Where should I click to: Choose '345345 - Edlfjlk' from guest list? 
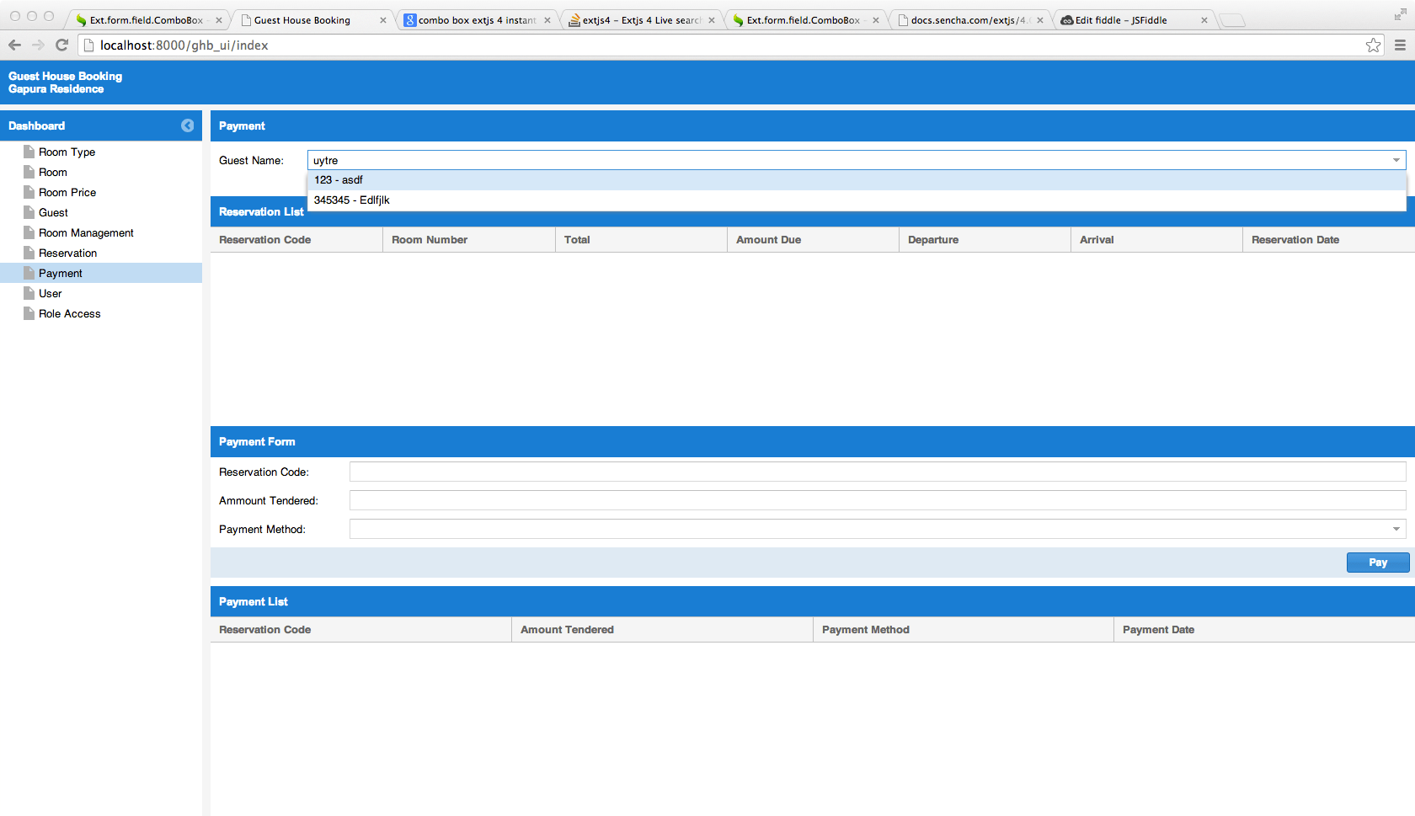857,200
